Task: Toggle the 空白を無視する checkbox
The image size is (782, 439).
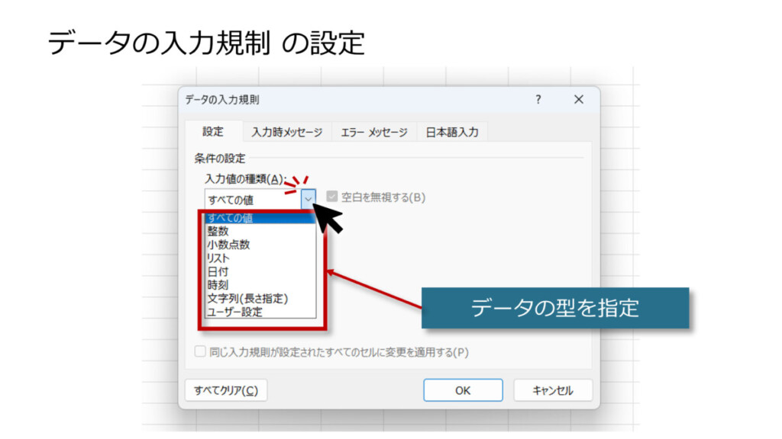Action: point(332,197)
